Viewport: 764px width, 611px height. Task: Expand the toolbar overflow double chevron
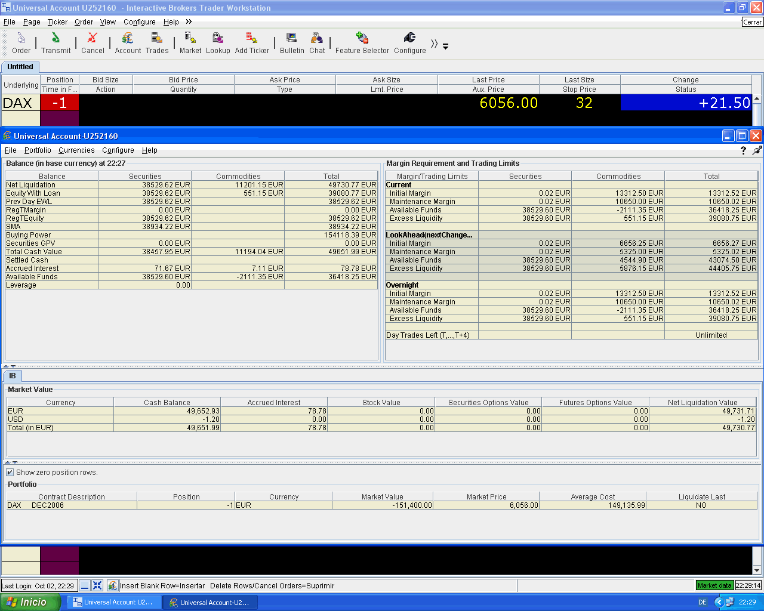tap(434, 44)
